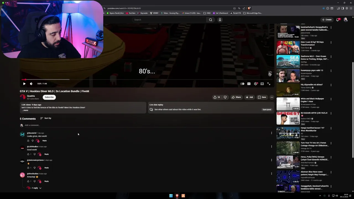Open YouTube notifications bell
Viewport: 354px width, 199px height.
coord(338,20)
